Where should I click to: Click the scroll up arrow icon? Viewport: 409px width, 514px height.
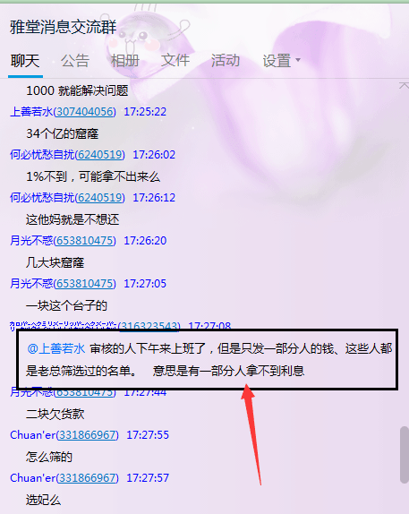tap(404, 86)
